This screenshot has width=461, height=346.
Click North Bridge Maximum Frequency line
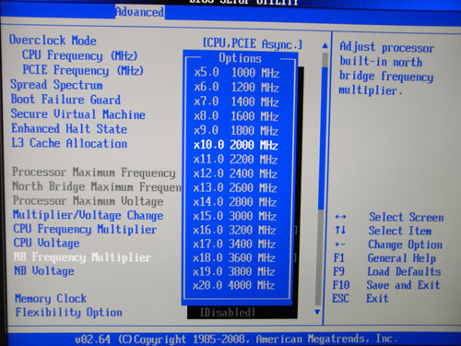(x=97, y=186)
